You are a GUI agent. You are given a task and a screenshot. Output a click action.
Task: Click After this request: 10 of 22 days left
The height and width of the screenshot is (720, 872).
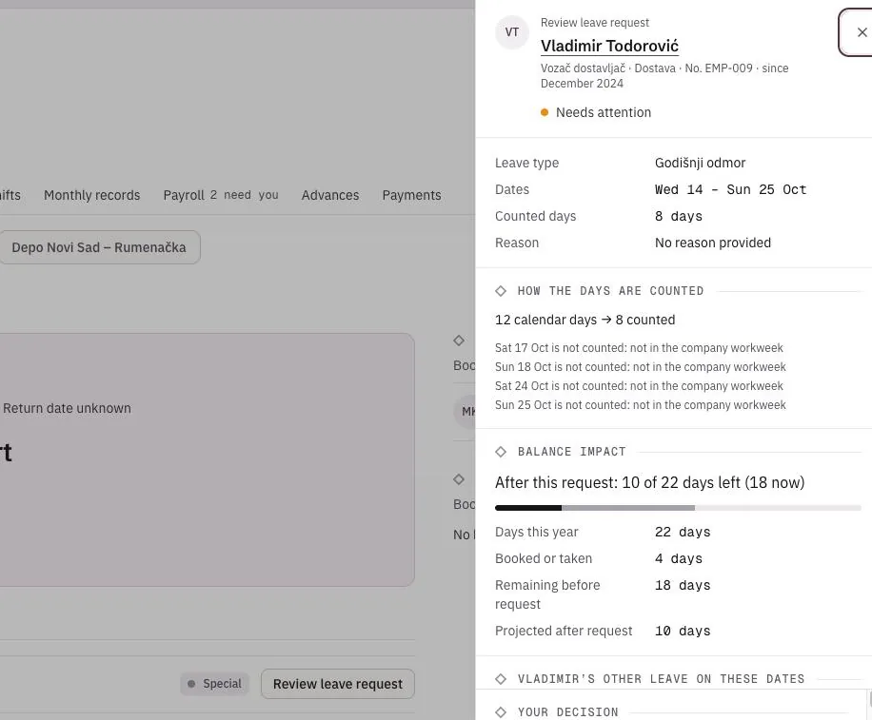tap(650, 482)
